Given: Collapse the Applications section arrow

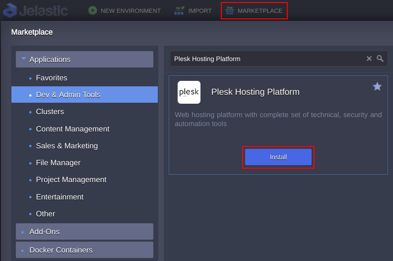Looking at the screenshot, I should click(24, 59).
